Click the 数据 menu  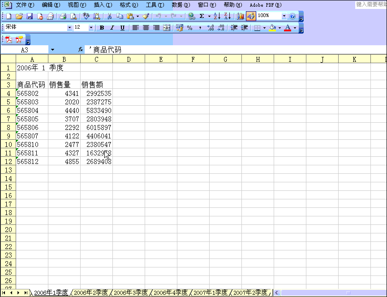[x=181, y=5]
